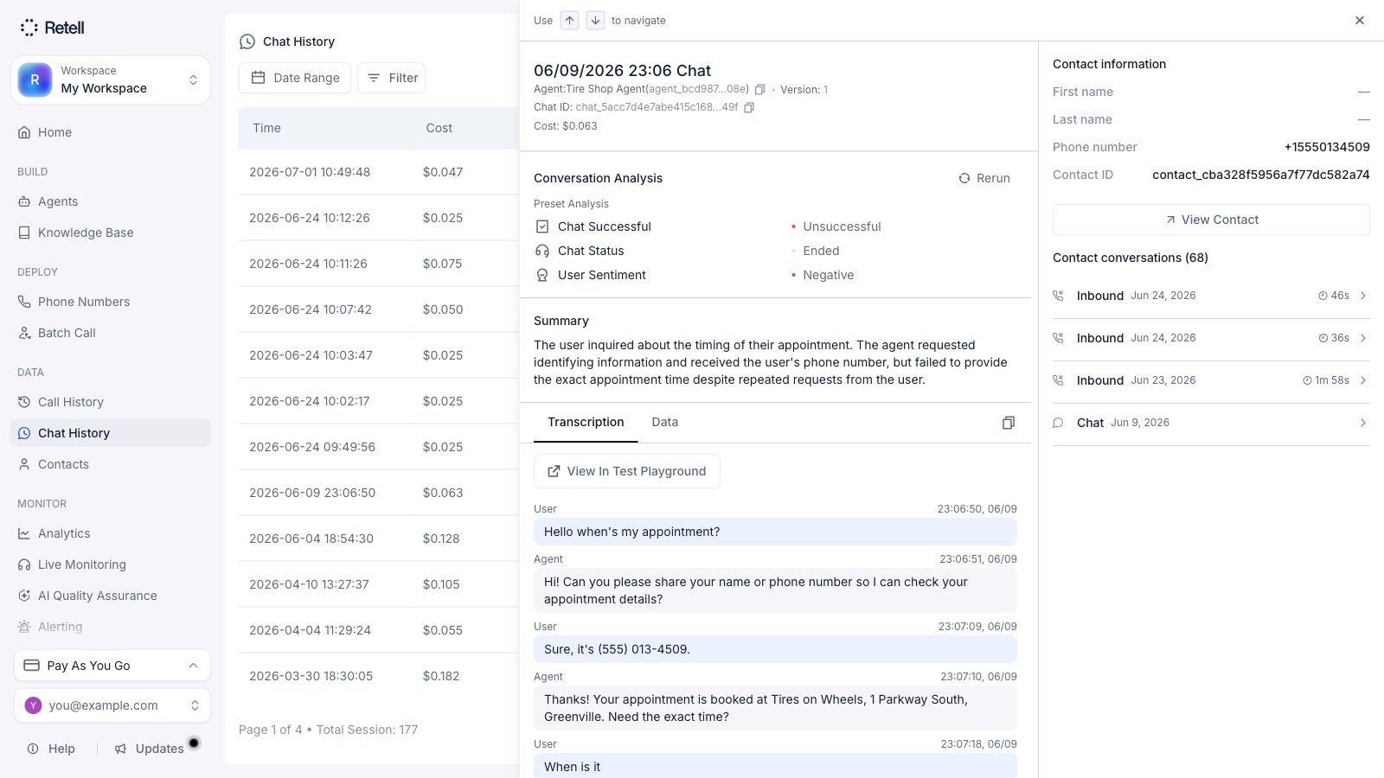1384x778 pixels.
Task: Open the Filter options
Action: (392, 78)
